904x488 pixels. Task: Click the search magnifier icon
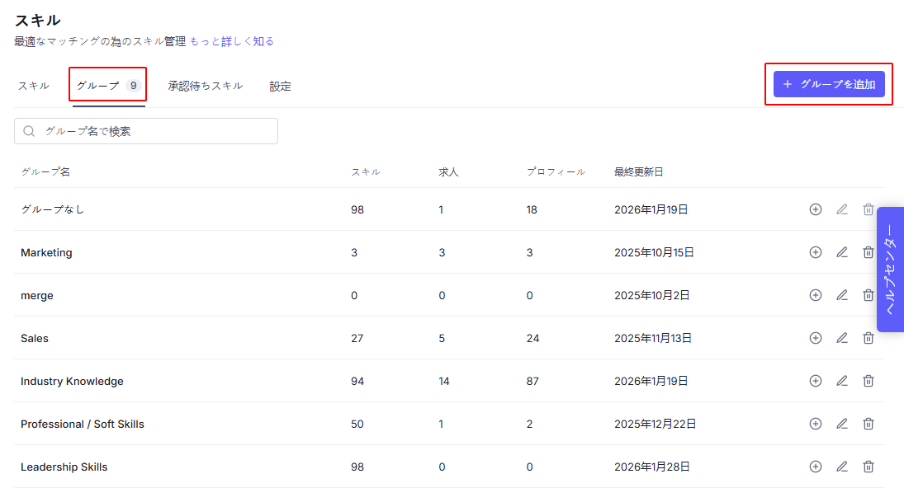click(29, 131)
